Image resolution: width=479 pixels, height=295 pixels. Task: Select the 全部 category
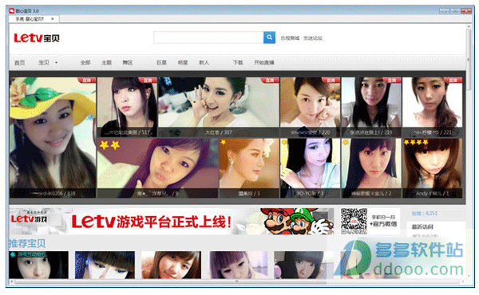tap(85, 62)
